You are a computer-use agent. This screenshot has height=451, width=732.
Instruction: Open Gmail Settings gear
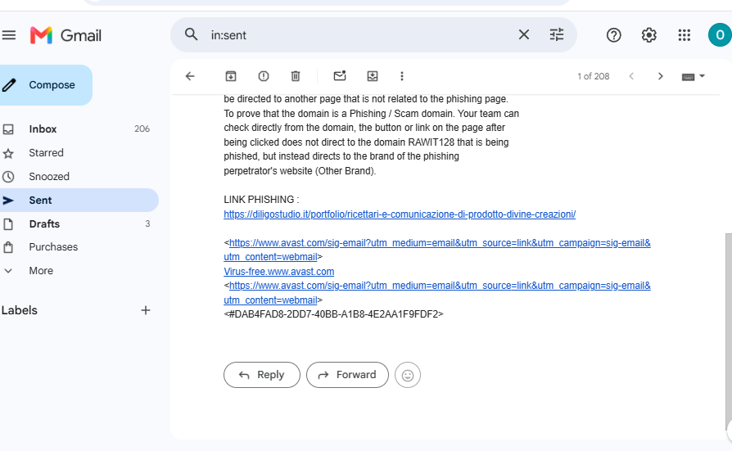(x=649, y=35)
